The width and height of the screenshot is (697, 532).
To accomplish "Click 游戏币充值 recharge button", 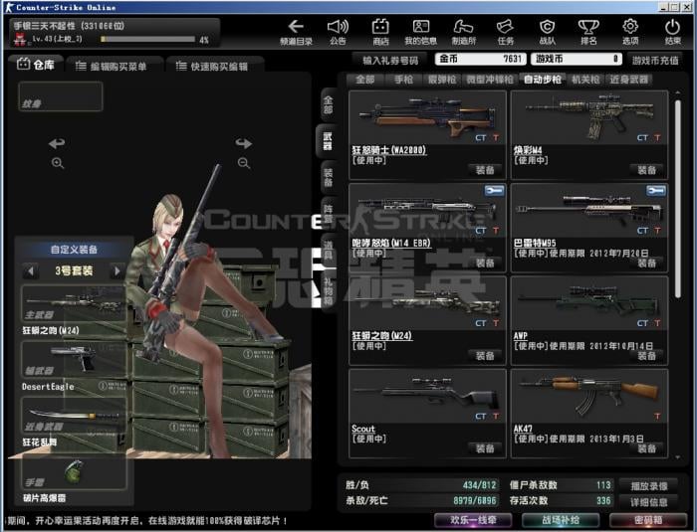I will click(x=655, y=60).
